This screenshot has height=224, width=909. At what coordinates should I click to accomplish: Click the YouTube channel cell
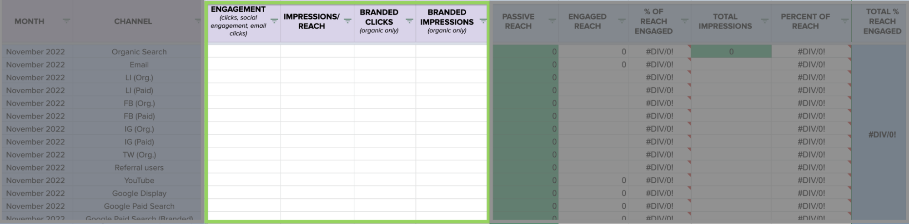coord(139,180)
